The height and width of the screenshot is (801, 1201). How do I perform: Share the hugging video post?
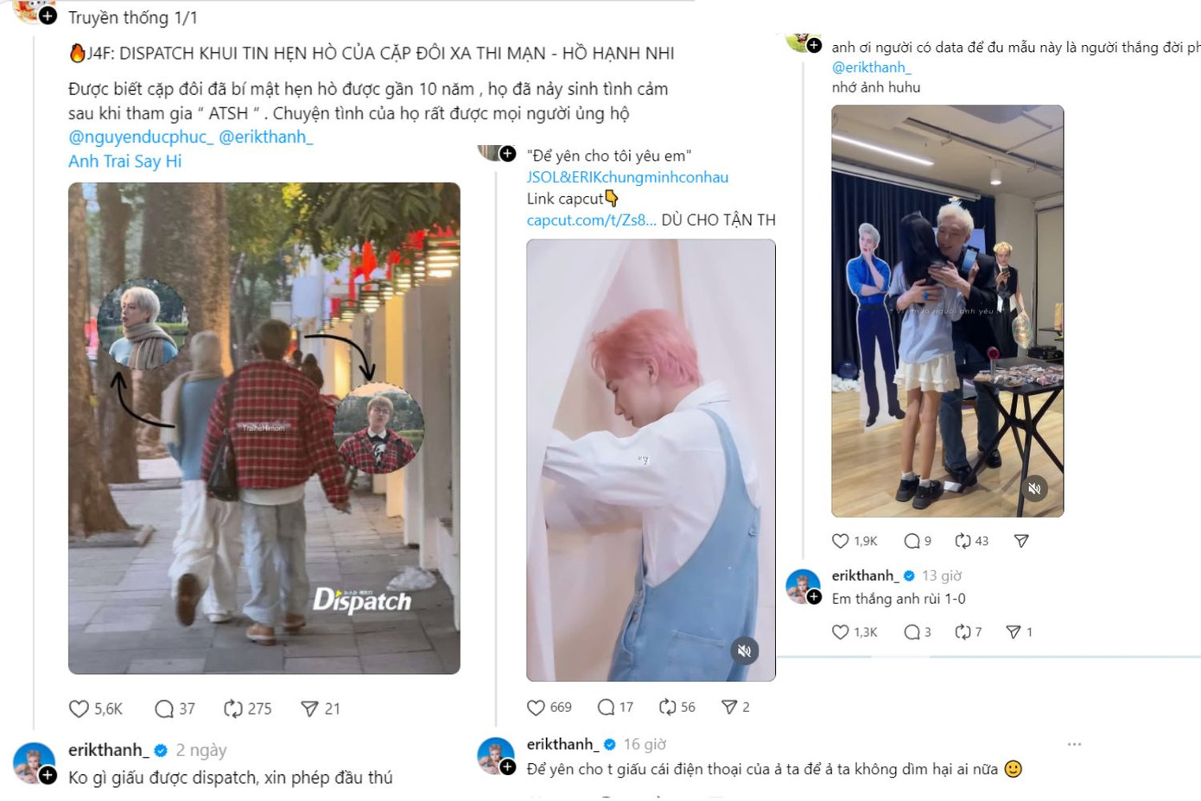1021,541
